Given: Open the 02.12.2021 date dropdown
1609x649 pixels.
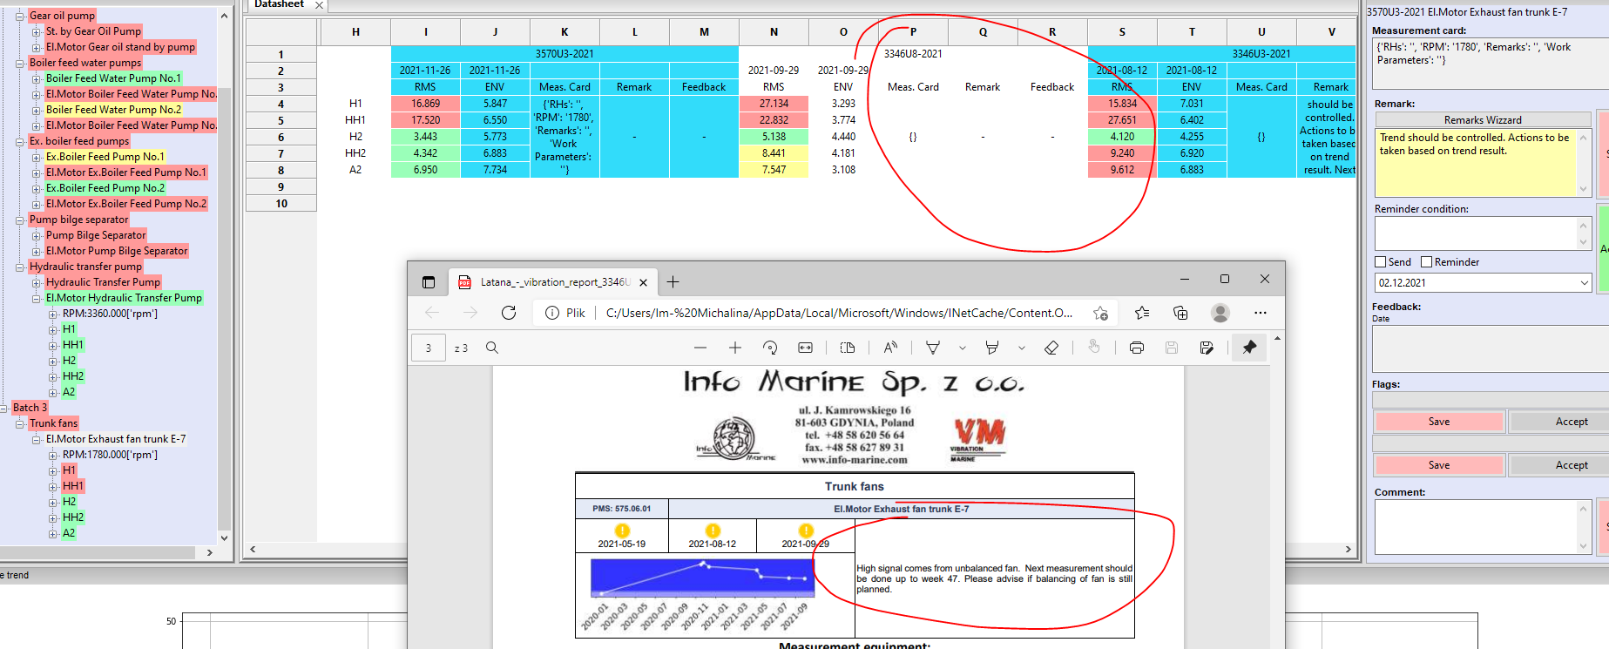Looking at the screenshot, I should [x=1584, y=283].
